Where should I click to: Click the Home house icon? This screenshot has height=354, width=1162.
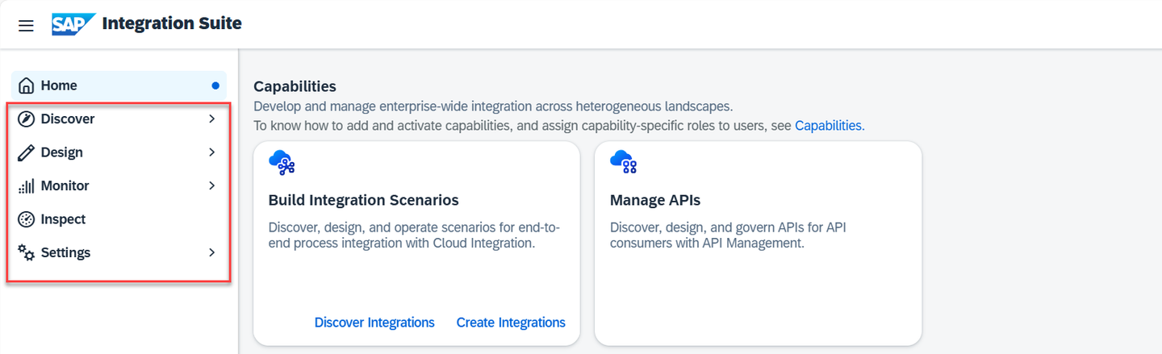pyautogui.click(x=26, y=85)
